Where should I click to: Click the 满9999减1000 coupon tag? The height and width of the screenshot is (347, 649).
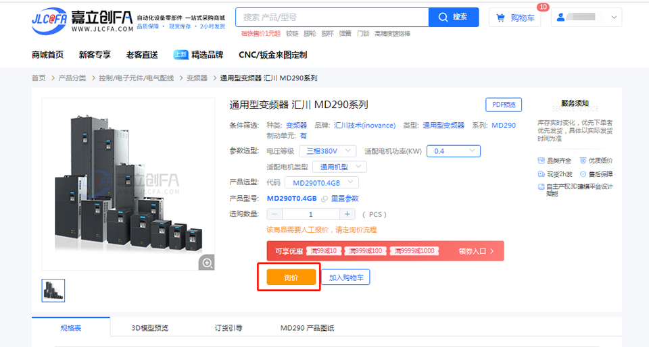pos(414,251)
